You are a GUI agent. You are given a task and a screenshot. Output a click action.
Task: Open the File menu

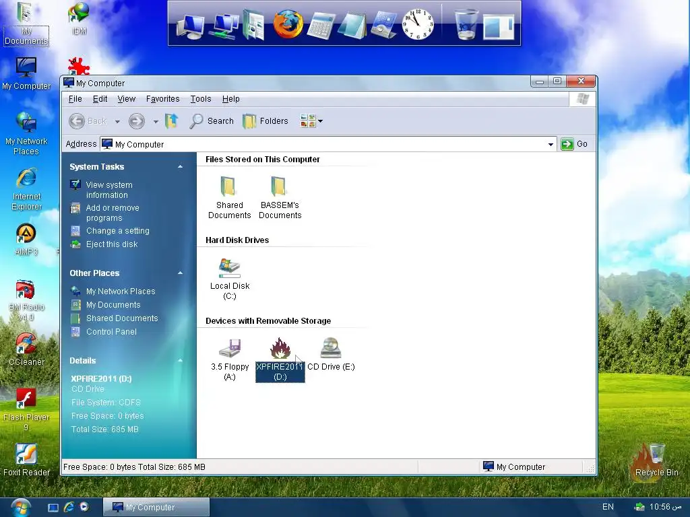point(75,99)
